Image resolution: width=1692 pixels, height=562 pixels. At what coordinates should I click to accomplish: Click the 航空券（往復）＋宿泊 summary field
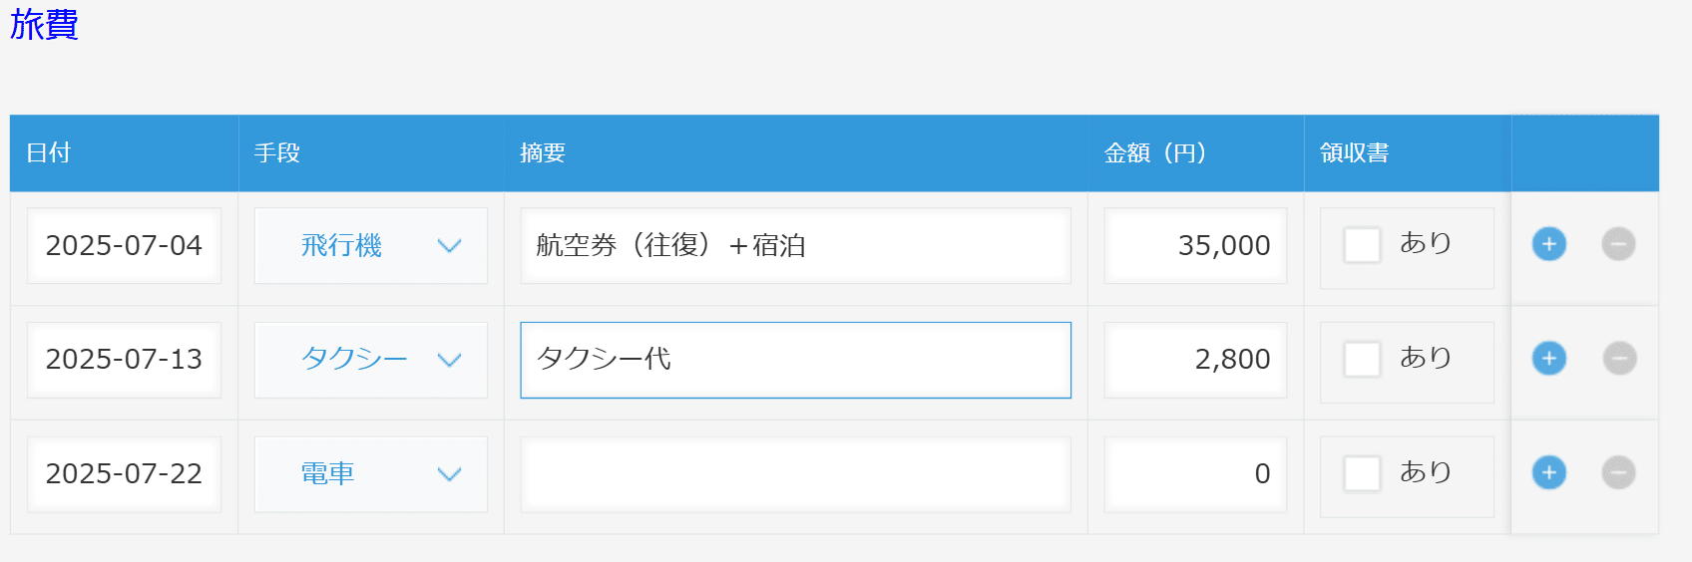795,246
